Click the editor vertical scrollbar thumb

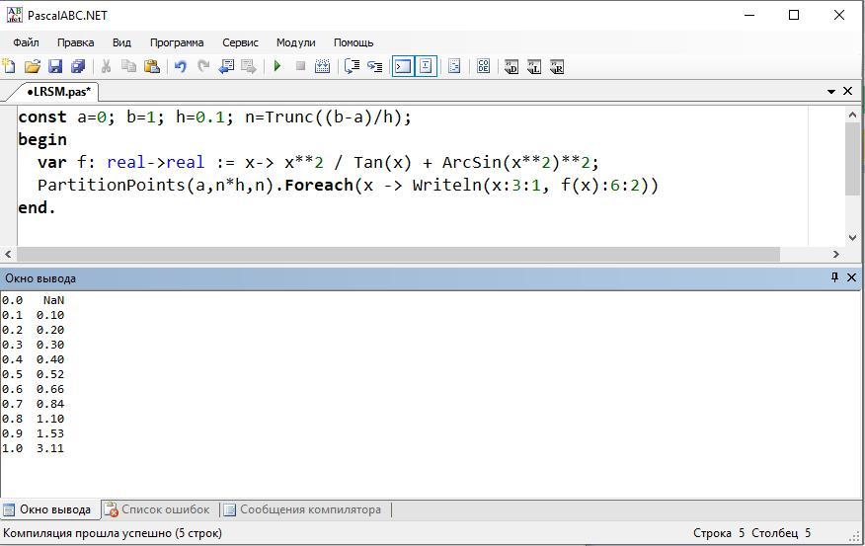point(852,158)
